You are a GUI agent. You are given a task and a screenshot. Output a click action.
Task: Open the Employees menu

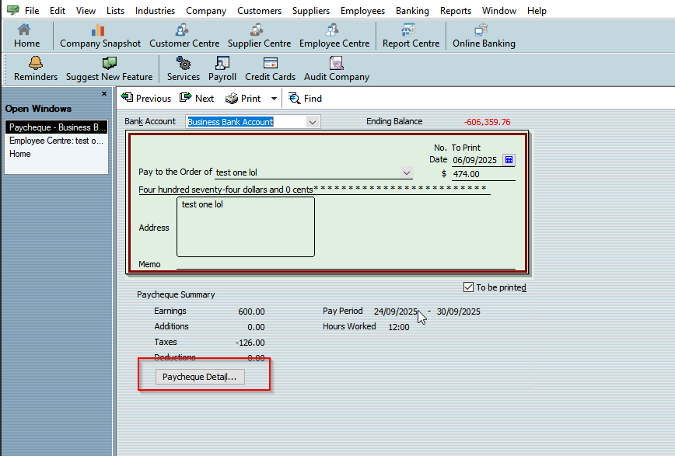362,10
